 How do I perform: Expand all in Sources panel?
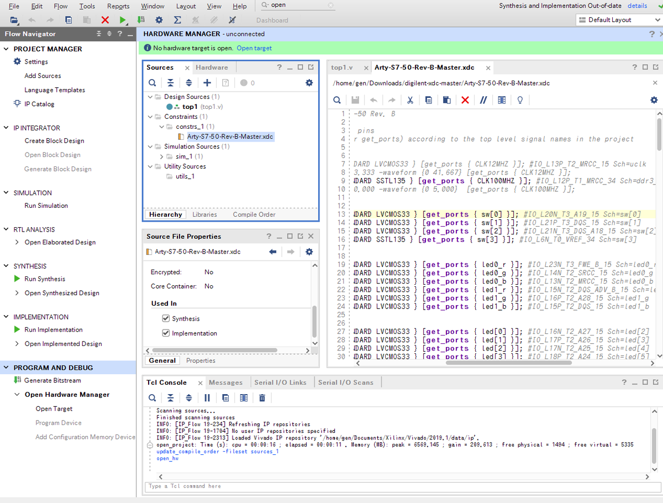coord(188,83)
